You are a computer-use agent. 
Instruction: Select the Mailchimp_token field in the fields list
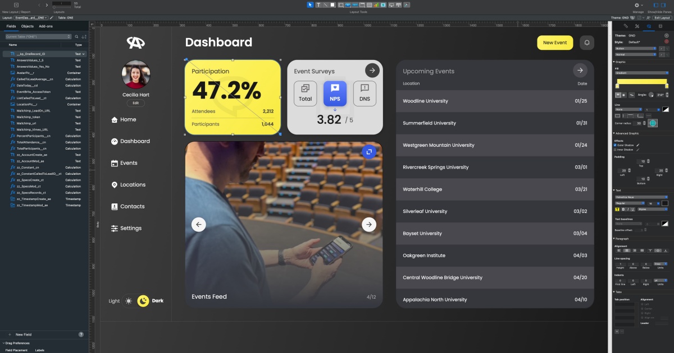(x=27, y=117)
